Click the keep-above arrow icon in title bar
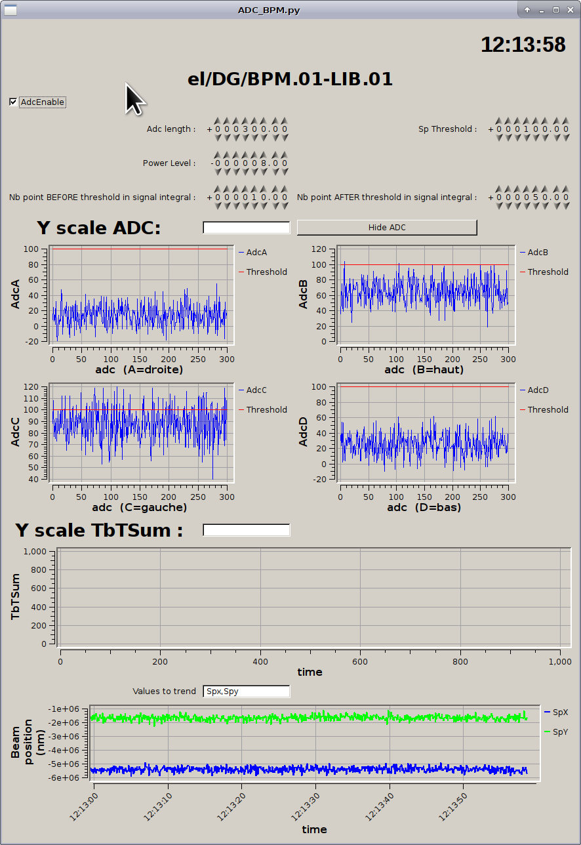This screenshot has height=845, width=581. click(527, 10)
